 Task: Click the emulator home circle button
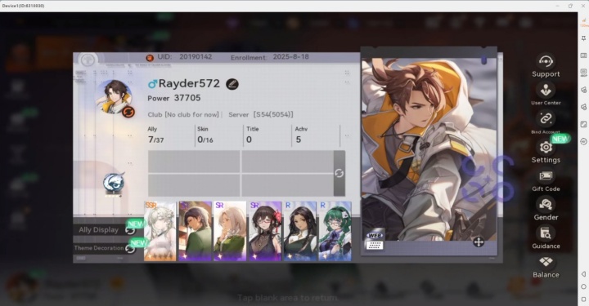tap(583, 286)
